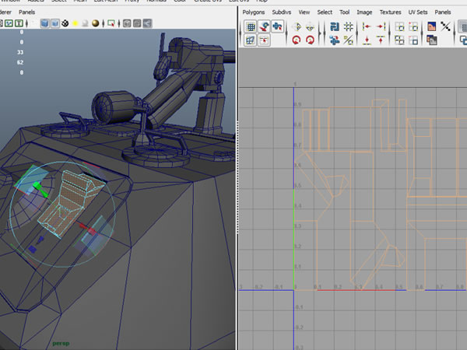The width and height of the screenshot is (467, 350).
Task: Rotate UVs clockwise with red arrow icon
Action: [x=310, y=40]
